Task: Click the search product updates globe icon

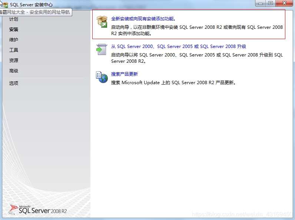Action: [x=102, y=77]
